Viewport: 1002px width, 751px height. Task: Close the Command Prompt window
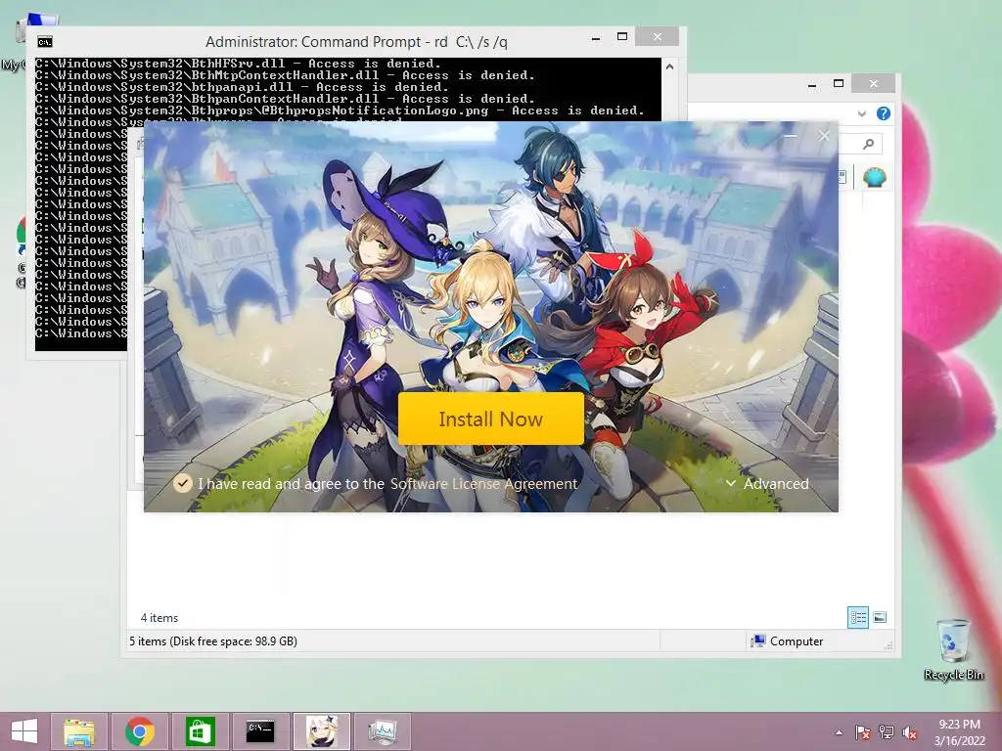point(658,37)
